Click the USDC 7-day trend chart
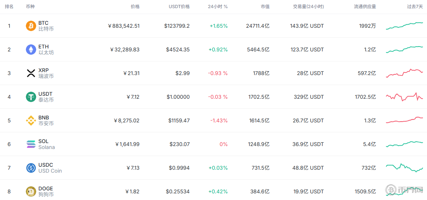Screen dimensions: 427x200 (x=404, y=168)
